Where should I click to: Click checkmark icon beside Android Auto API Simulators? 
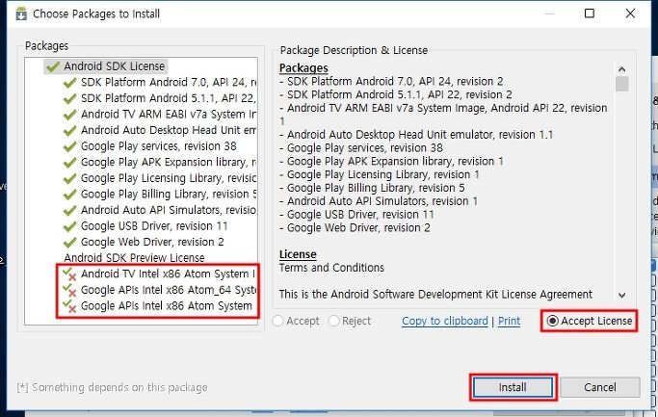tap(69, 210)
